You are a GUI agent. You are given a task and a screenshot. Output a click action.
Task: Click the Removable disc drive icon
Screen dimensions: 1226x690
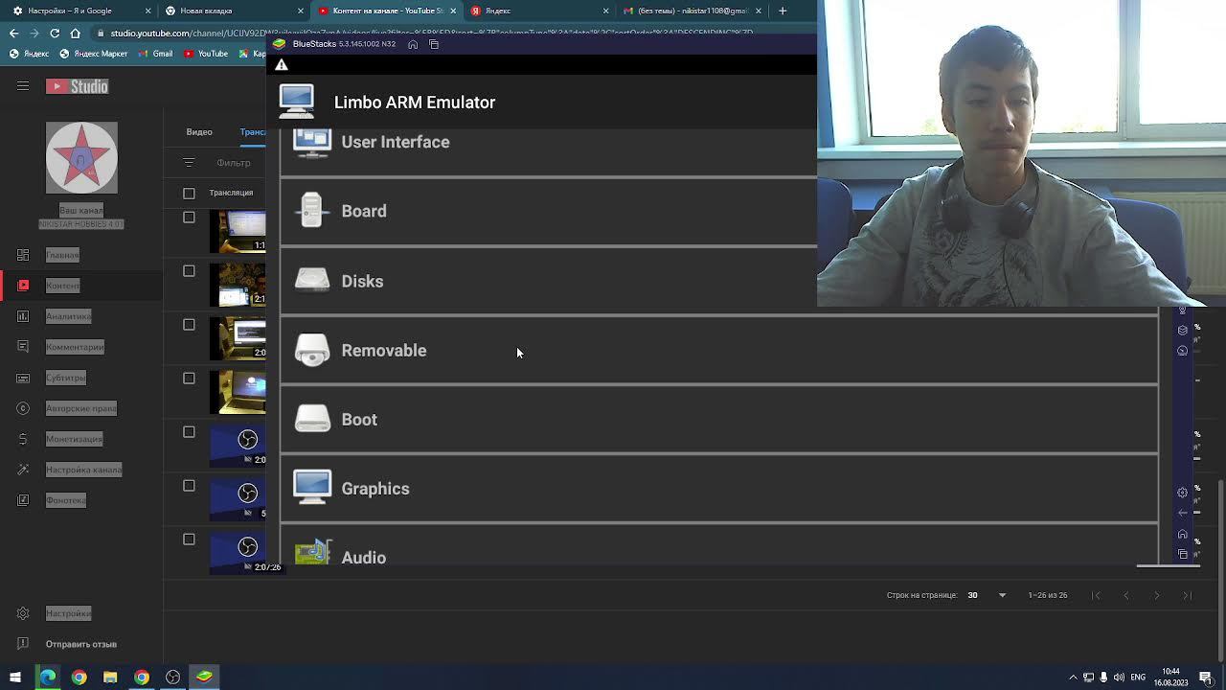pos(312,351)
